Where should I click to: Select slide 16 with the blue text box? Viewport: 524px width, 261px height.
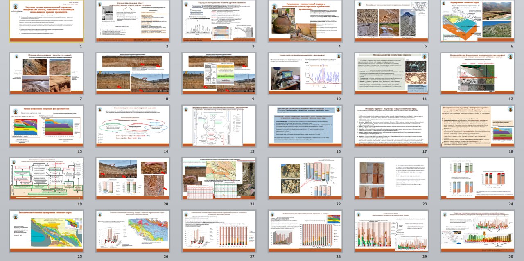[305, 126]
